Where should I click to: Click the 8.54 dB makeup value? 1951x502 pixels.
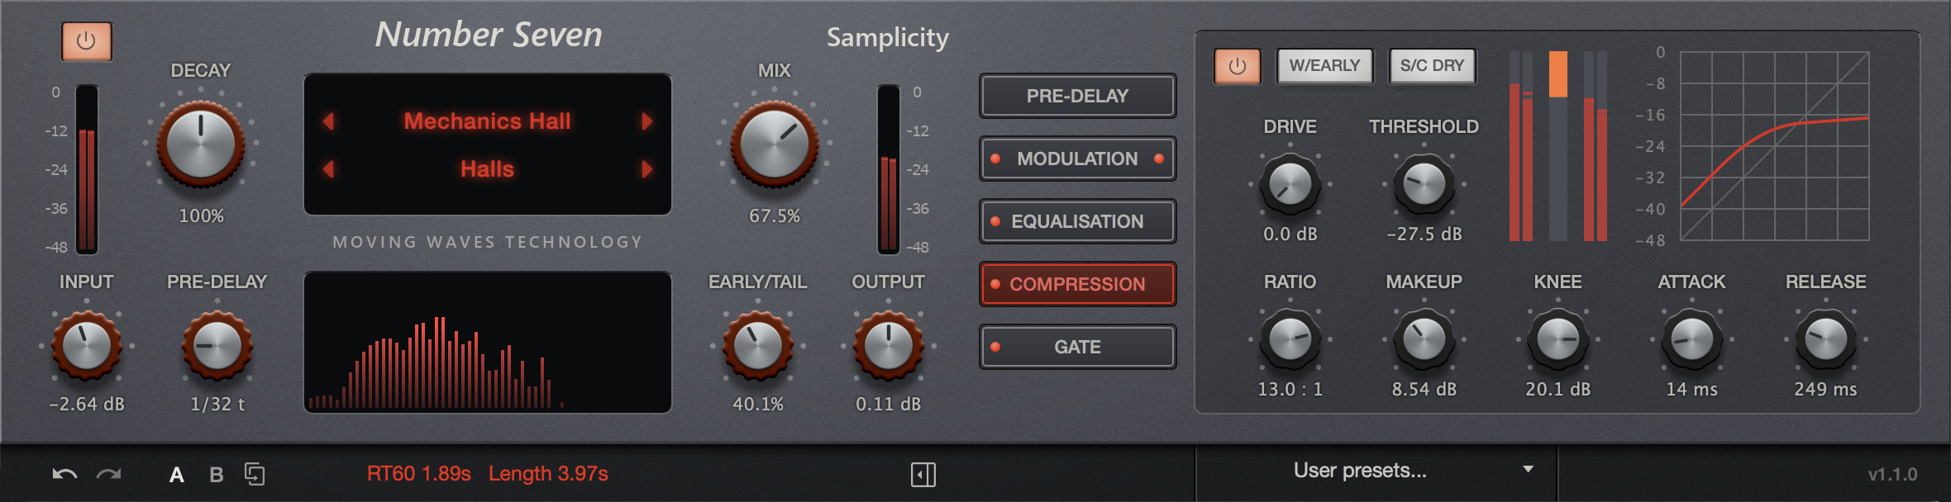pos(1424,390)
